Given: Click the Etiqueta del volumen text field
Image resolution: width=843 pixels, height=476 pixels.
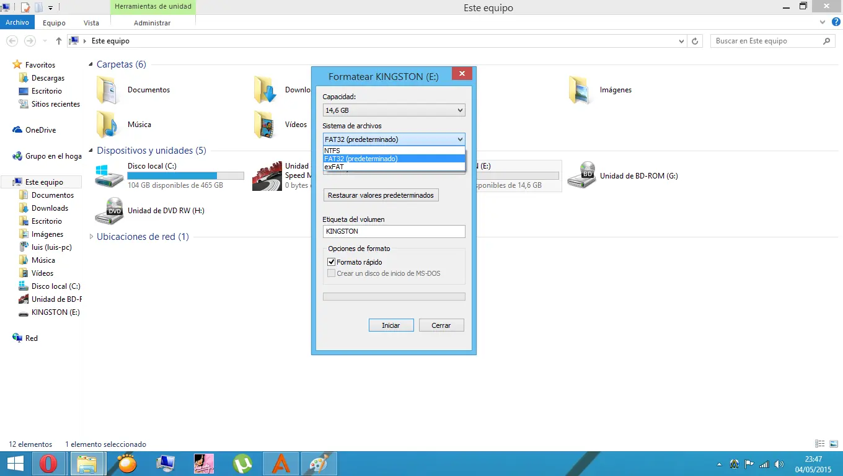Looking at the screenshot, I should point(394,231).
